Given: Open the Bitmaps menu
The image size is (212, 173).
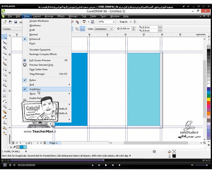Looking at the screenshot, I should click(73, 16).
